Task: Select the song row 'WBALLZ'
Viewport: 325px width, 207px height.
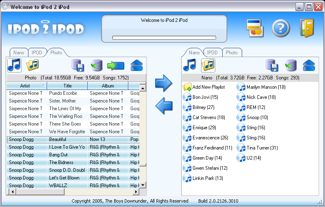Action: (x=73, y=185)
